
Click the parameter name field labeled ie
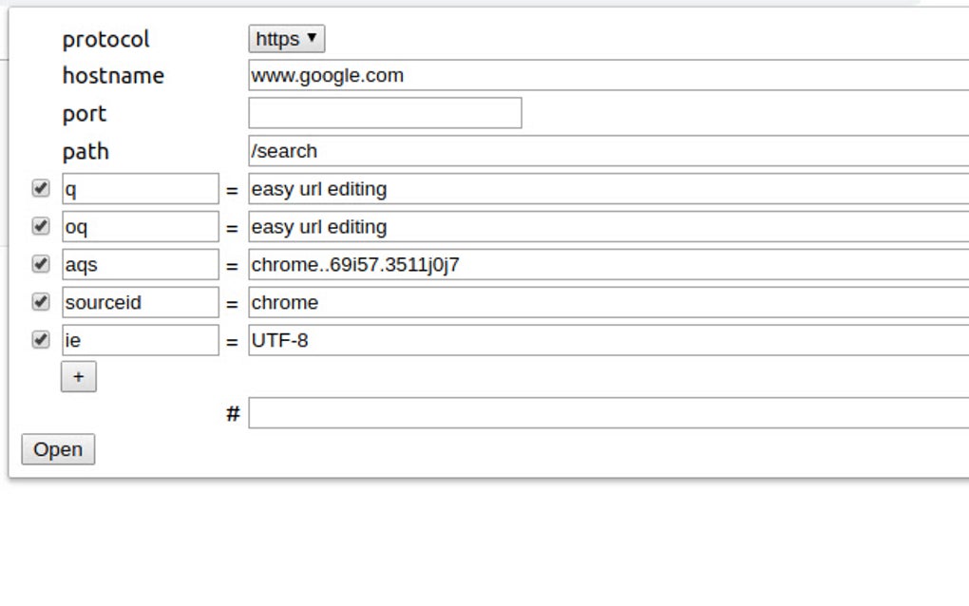140,339
